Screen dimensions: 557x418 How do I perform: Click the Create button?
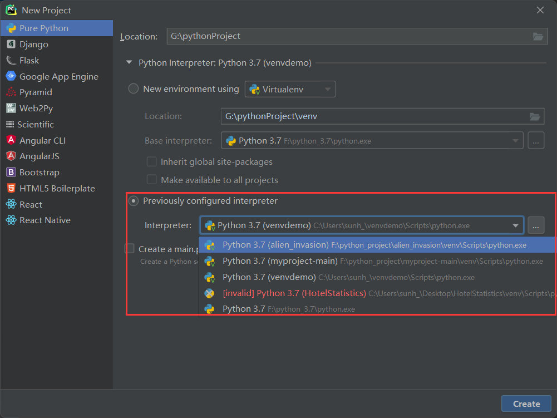(526, 404)
